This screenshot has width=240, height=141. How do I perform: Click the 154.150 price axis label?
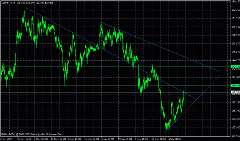(235, 2)
